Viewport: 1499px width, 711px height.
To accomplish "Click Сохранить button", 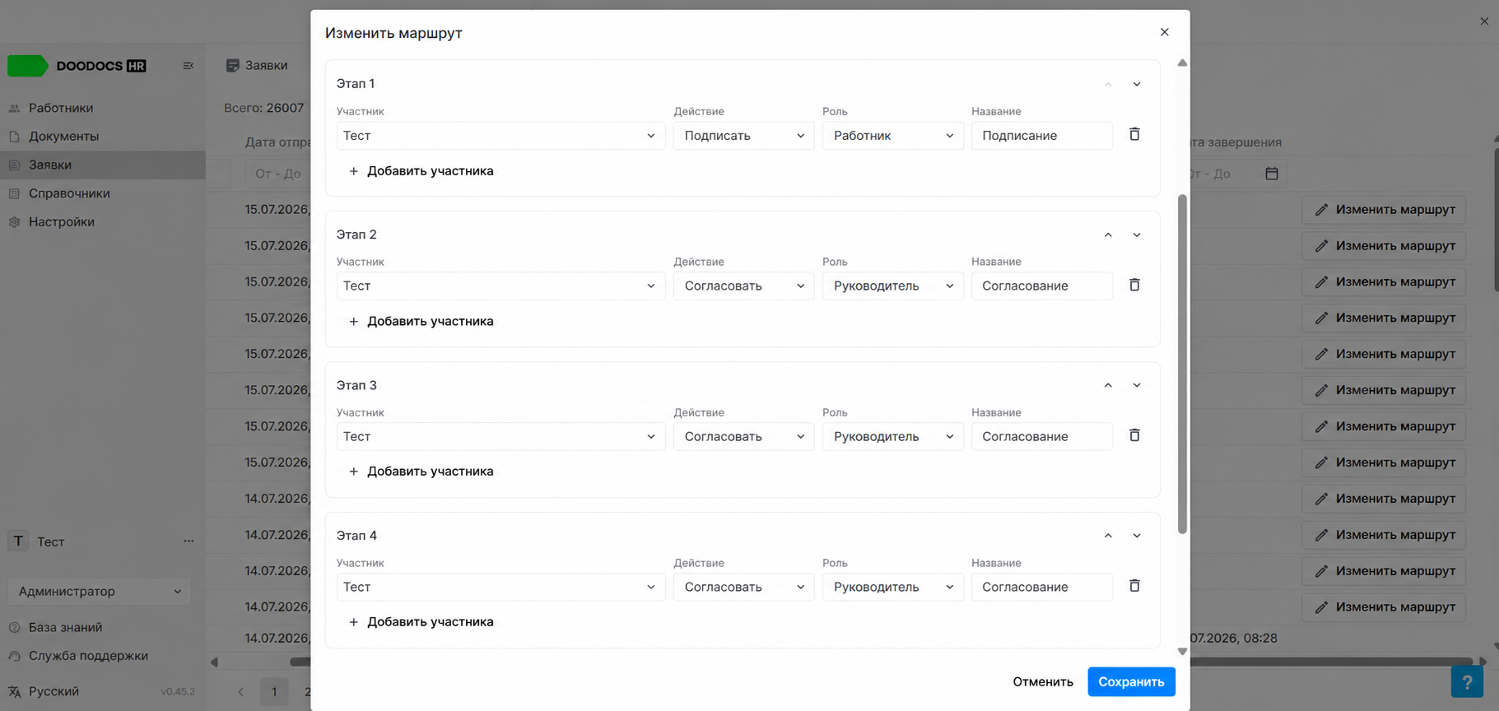I will pos(1131,681).
